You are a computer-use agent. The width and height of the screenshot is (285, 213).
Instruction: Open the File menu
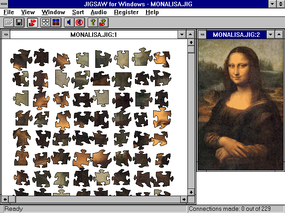(9, 12)
